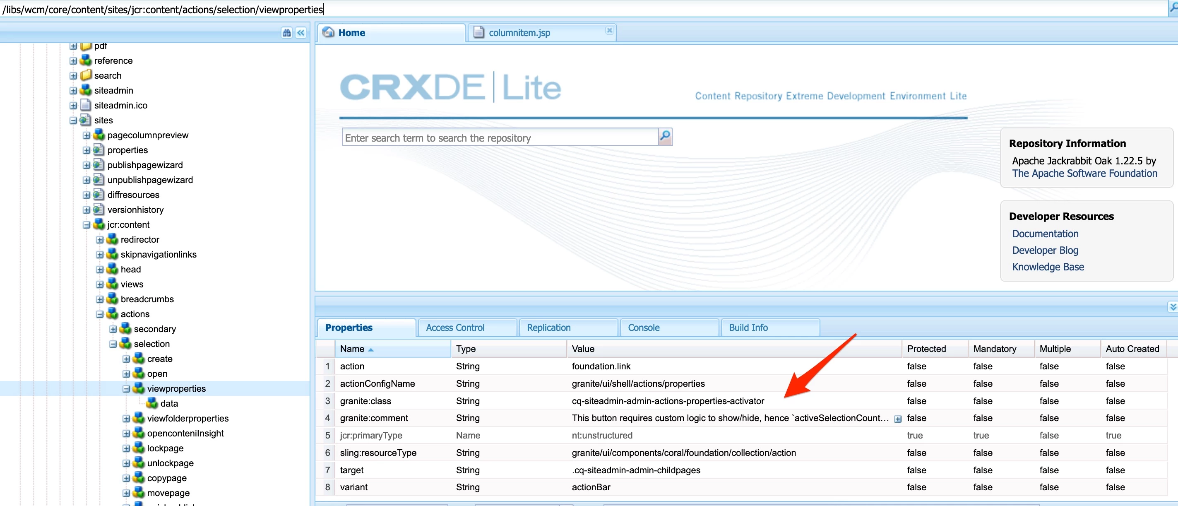Sort properties by the Name column header
The height and width of the screenshot is (506, 1178).
[352, 349]
